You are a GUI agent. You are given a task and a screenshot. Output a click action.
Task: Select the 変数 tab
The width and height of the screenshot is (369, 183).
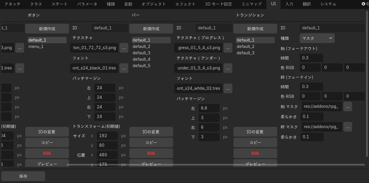128,4
